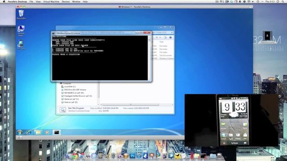Open the Finder icon in the Dock
287x161 pixels.
(x=68, y=156)
